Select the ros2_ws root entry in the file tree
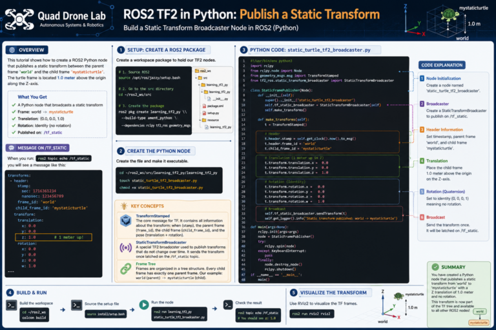The height and width of the screenshot is (330, 496). (x=202, y=71)
